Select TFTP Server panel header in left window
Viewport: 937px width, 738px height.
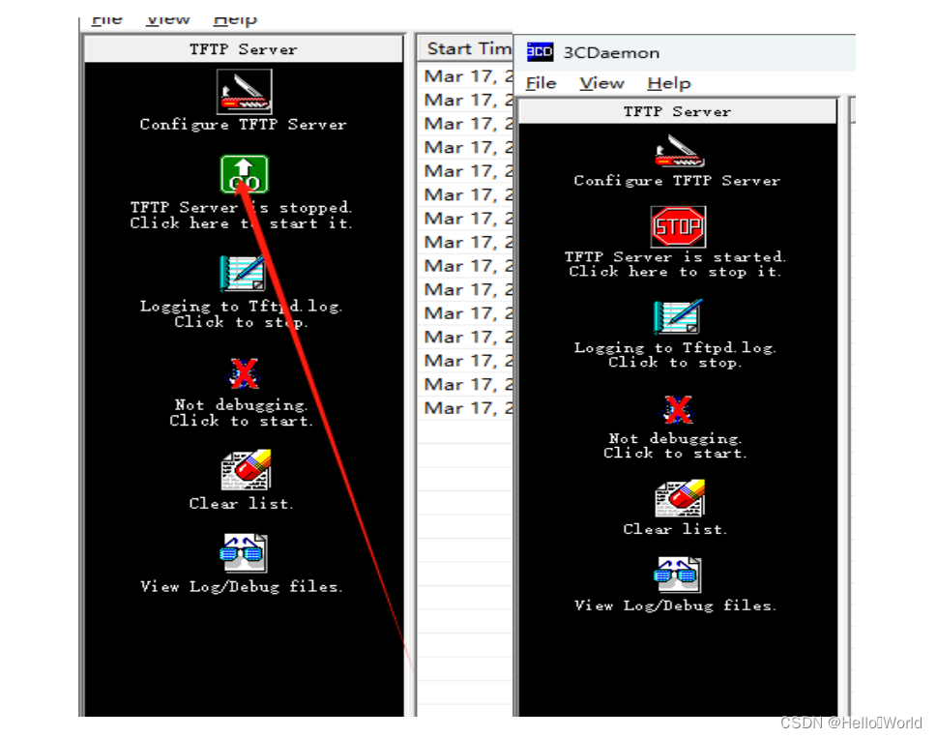click(x=244, y=49)
